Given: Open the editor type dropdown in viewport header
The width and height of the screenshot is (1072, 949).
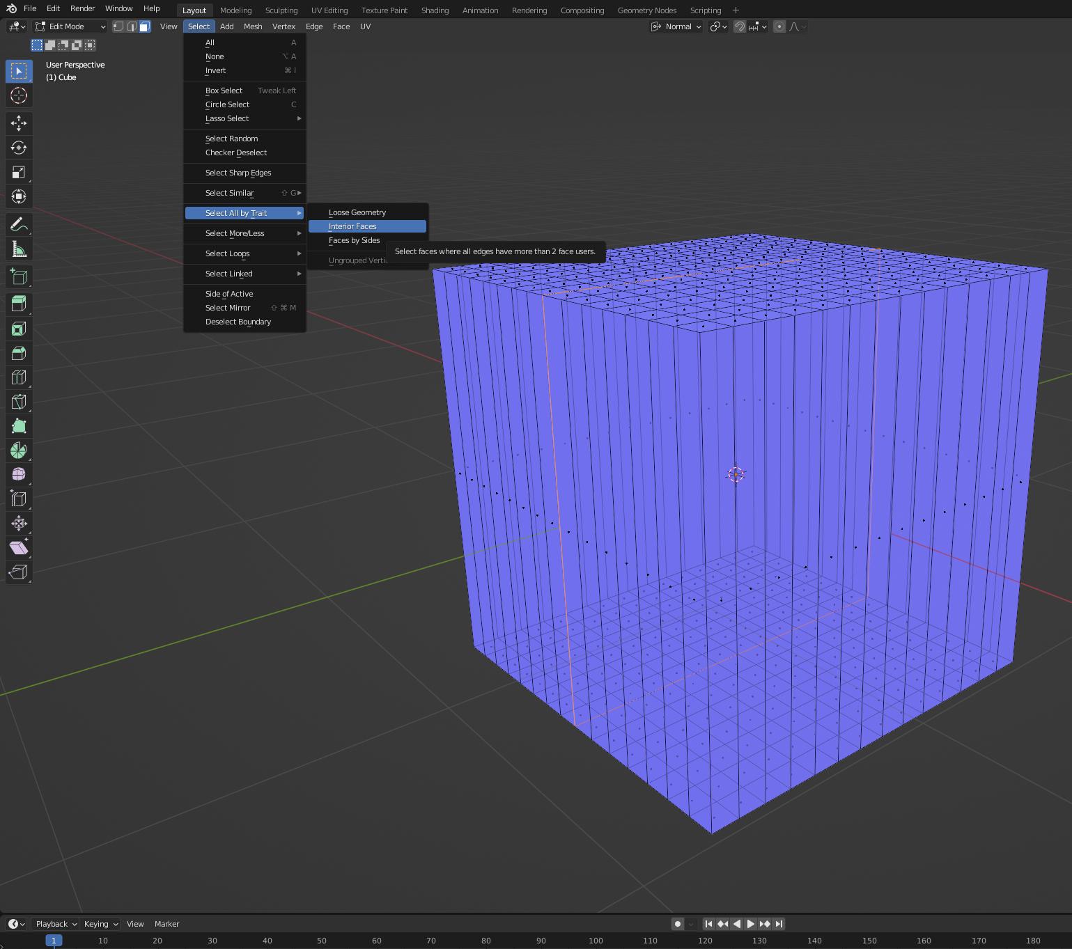Looking at the screenshot, I should [17, 26].
